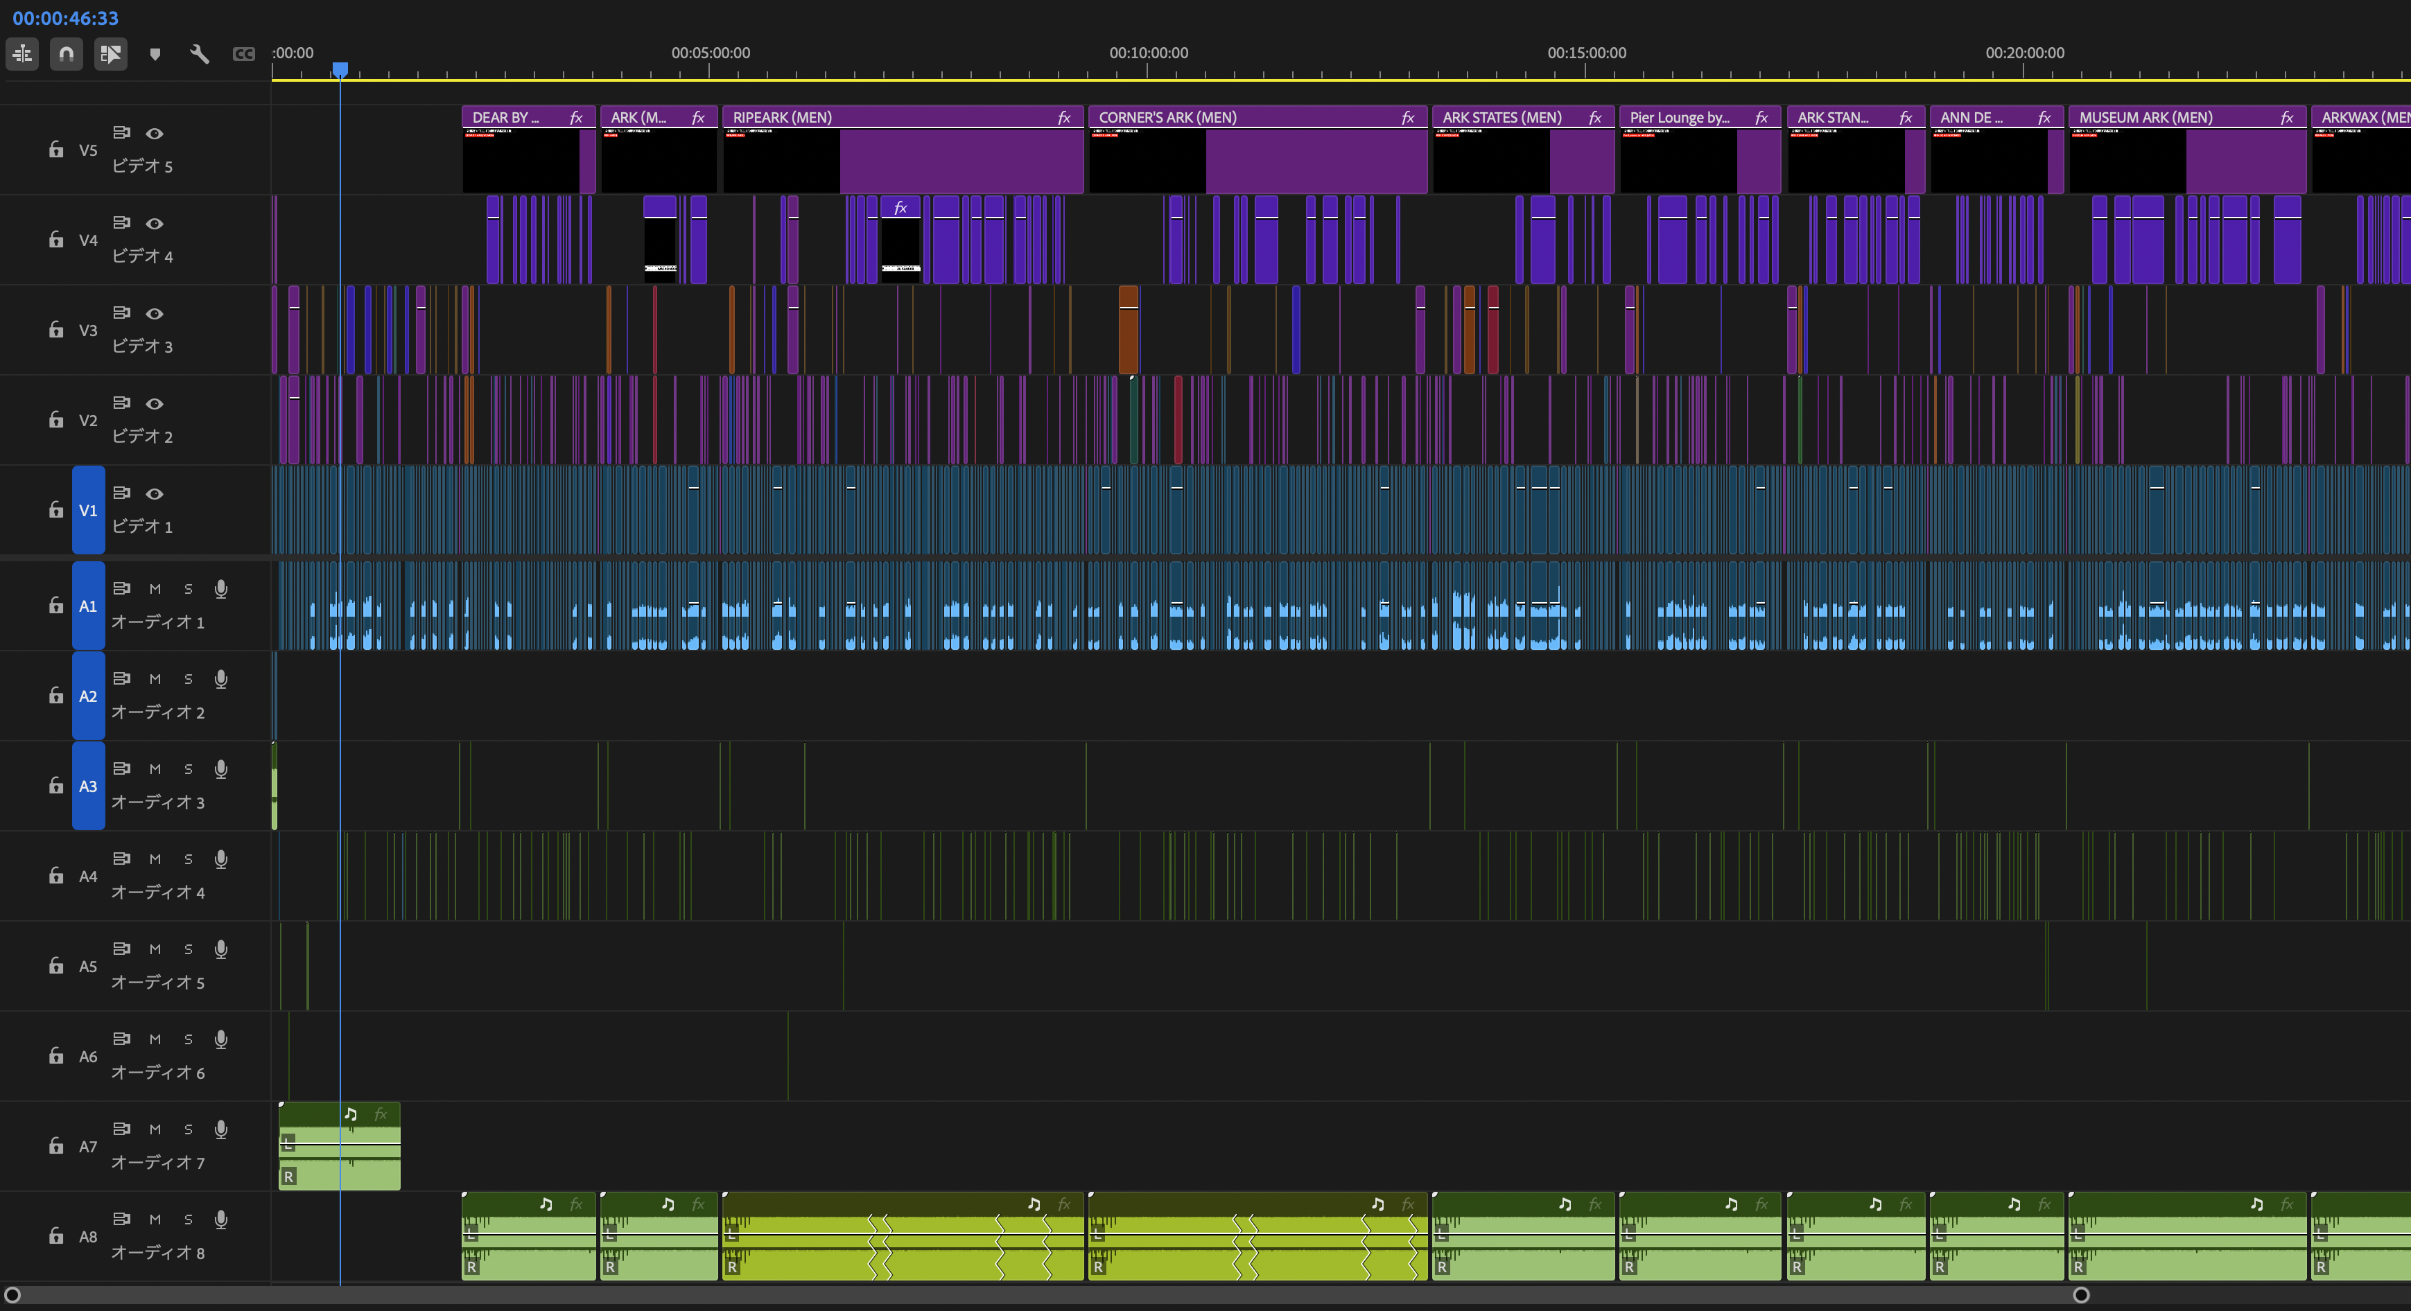The width and height of the screenshot is (2411, 1311).
Task: Enable voice-over record on A1 track
Action: click(x=221, y=588)
